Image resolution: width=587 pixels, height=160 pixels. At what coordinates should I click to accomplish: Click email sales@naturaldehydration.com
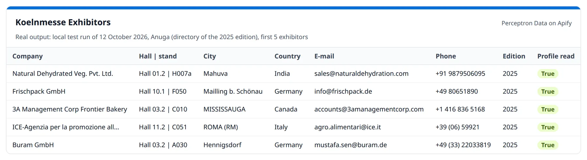tap(361, 74)
